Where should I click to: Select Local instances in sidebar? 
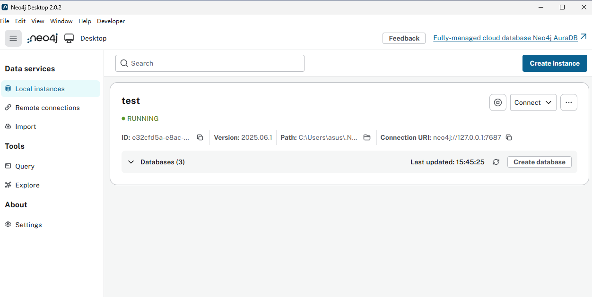51,89
